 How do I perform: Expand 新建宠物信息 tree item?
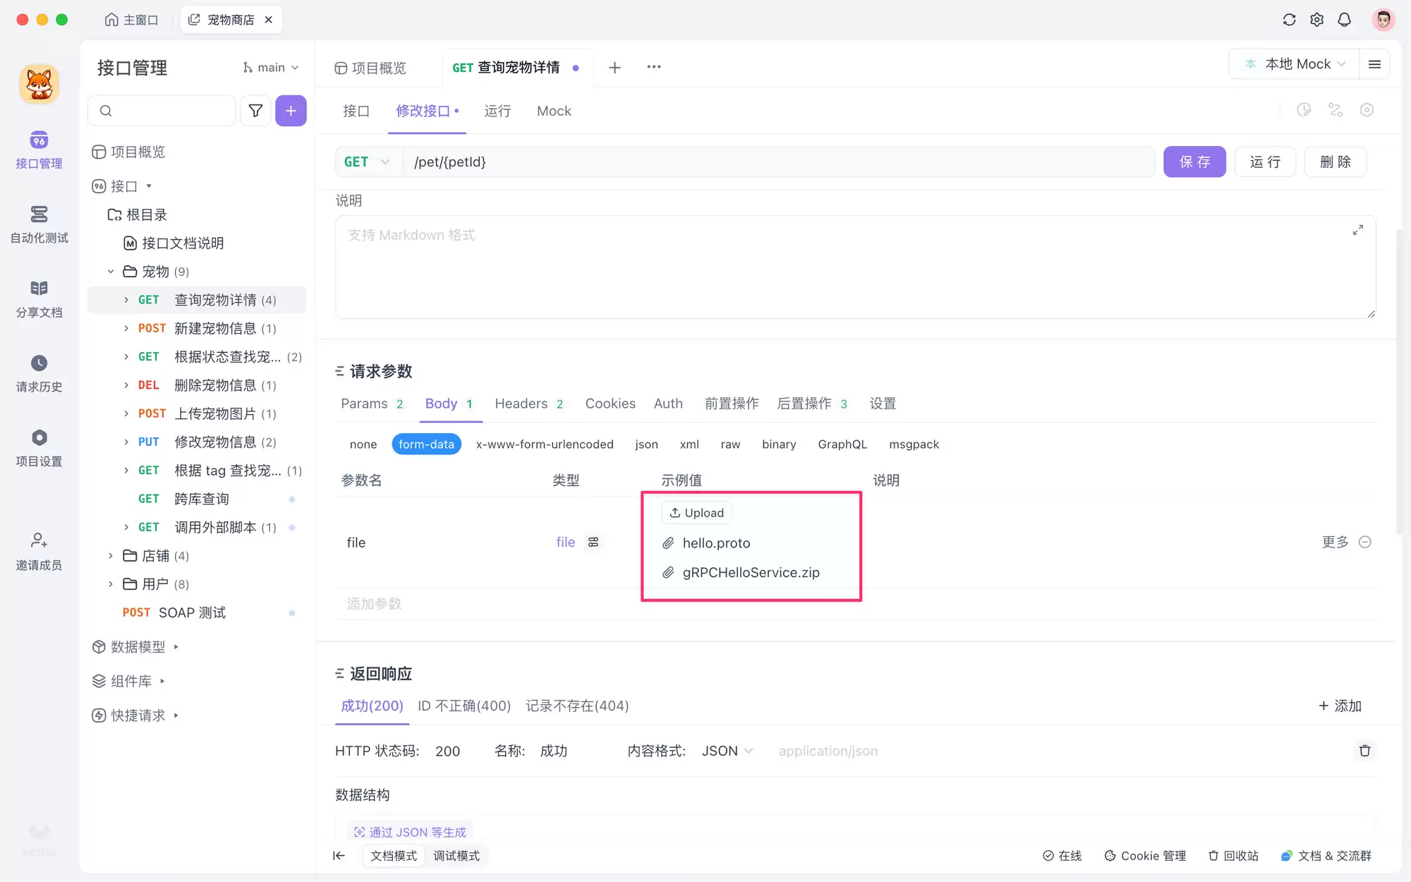[126, 328]
